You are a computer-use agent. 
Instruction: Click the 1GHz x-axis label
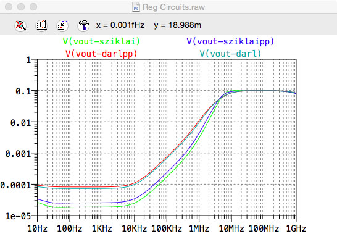(x=296, y=228)
